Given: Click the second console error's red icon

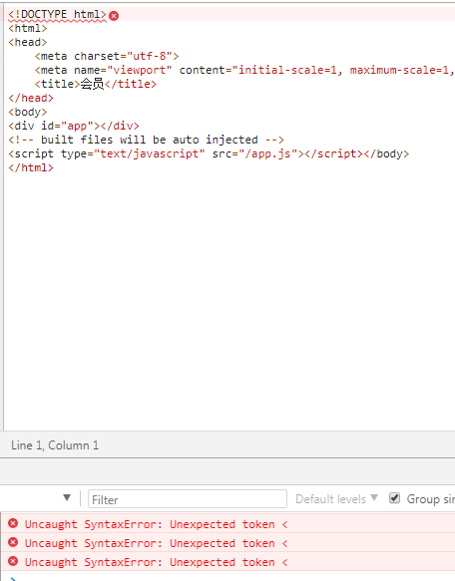Looking at the screenshot, I should pyautogui.click(x=13, y=542).
